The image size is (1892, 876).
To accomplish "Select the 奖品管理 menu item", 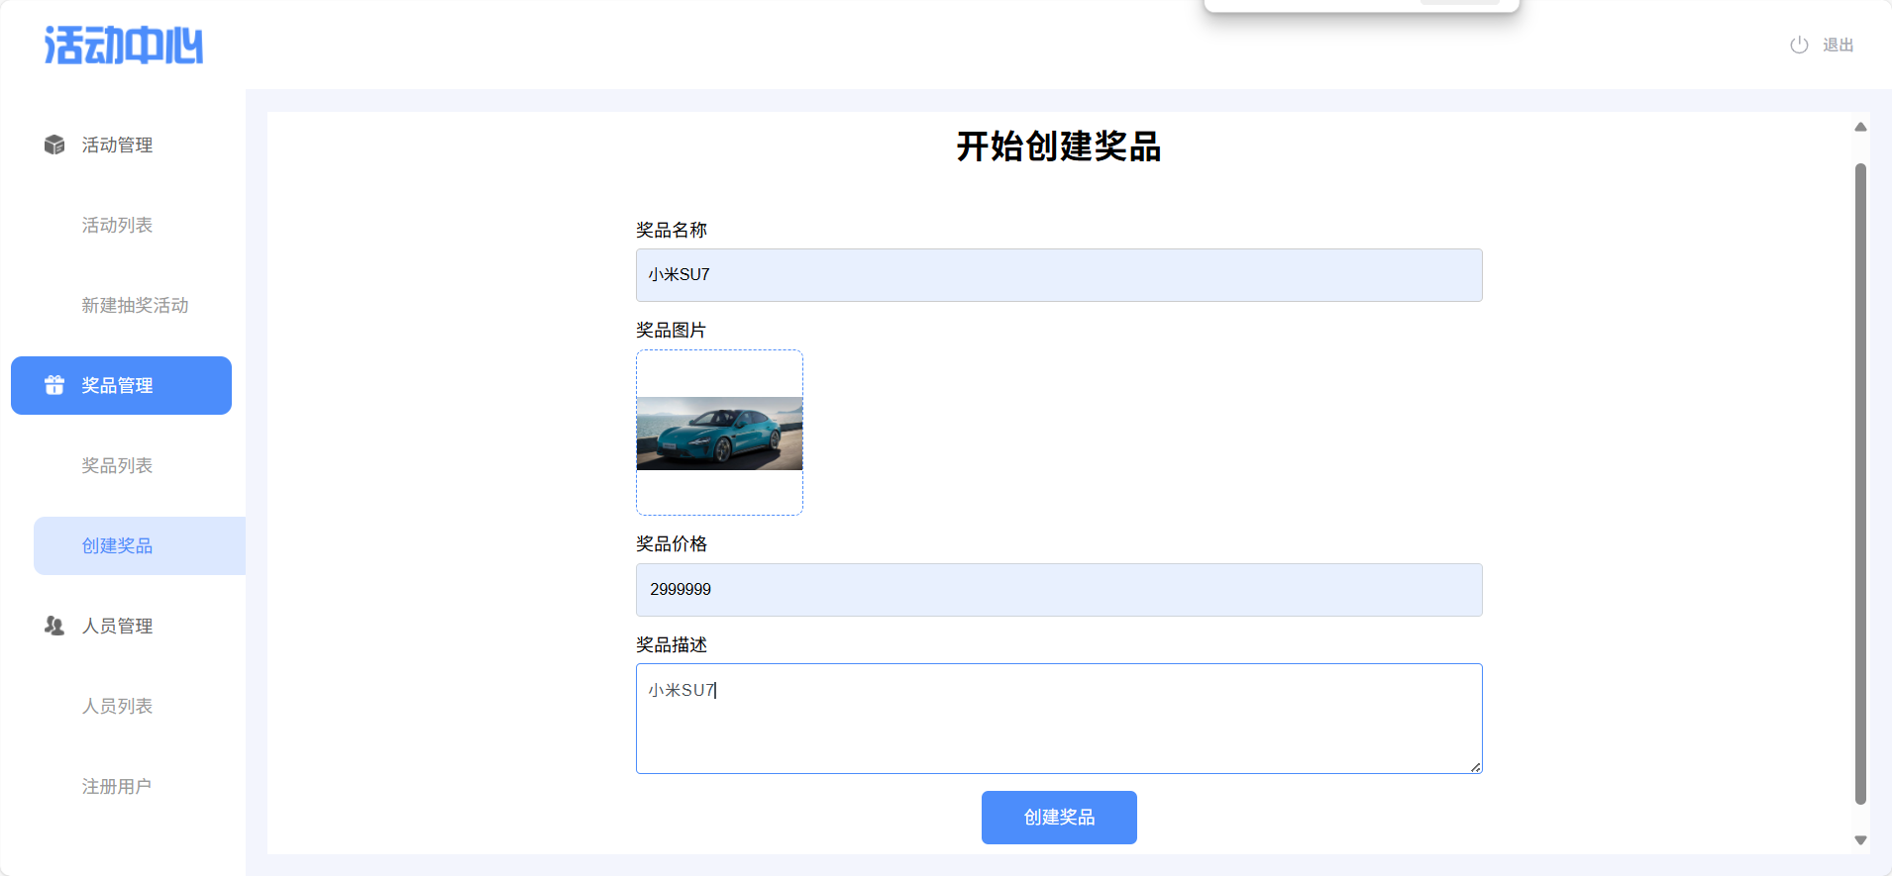I will click(121, 385).
